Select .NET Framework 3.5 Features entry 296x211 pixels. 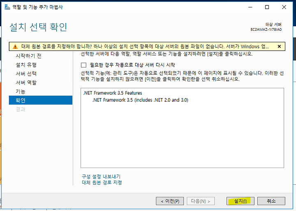click(113, 93)
